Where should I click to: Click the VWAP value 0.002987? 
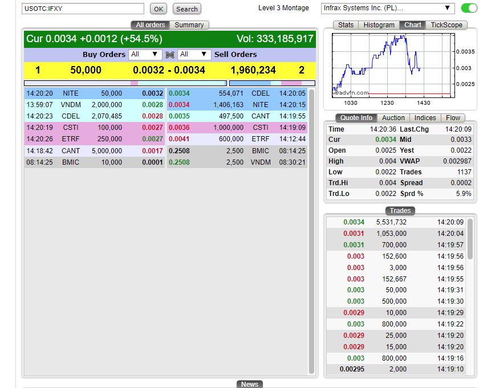[457, 161]
